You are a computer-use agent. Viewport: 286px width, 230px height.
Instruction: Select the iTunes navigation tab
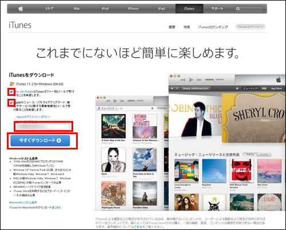coord(189,9)
